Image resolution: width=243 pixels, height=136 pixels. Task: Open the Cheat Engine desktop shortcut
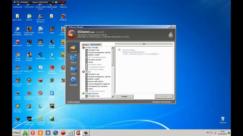[x=41, y=56]
